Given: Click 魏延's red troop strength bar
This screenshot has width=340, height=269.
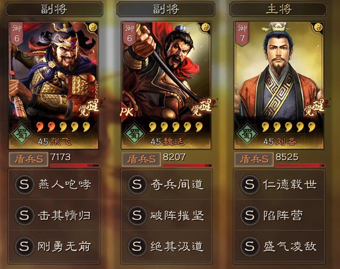Looking at the screenshot, I should click(x=187, y=165).
